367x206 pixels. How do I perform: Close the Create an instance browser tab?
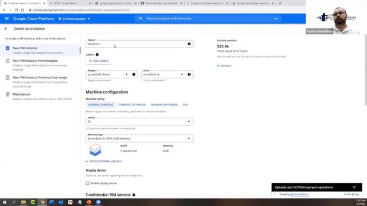tap(44, 3)
